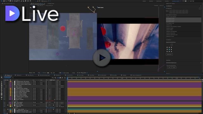203x114 pixels.
Task: Open the composition mini-flowchart icon
Action: point(53,78)
